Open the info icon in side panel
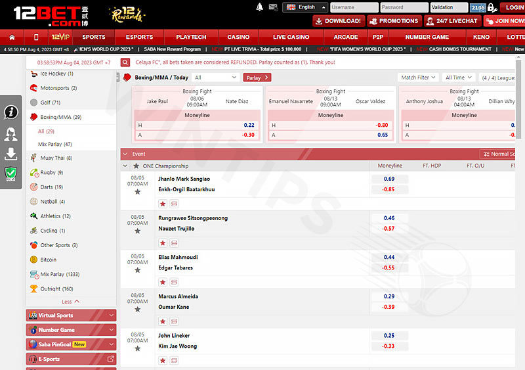The height and width of the screenshot is (370, 525). coord(10,112)
